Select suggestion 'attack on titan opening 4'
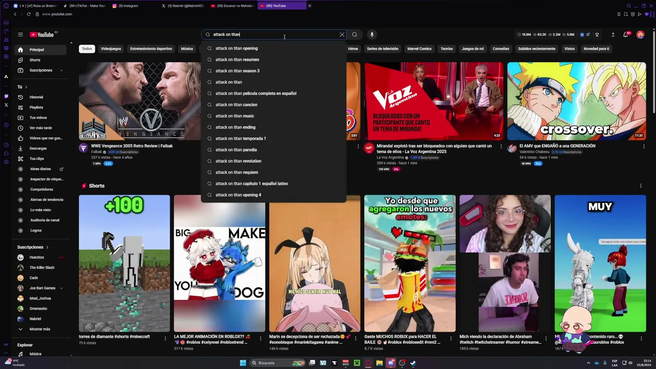The width and height of the screenshot is (656, 369). (x=274, y=195)
